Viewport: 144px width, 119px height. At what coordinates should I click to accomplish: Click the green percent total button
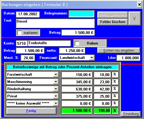tap(115, 111)
